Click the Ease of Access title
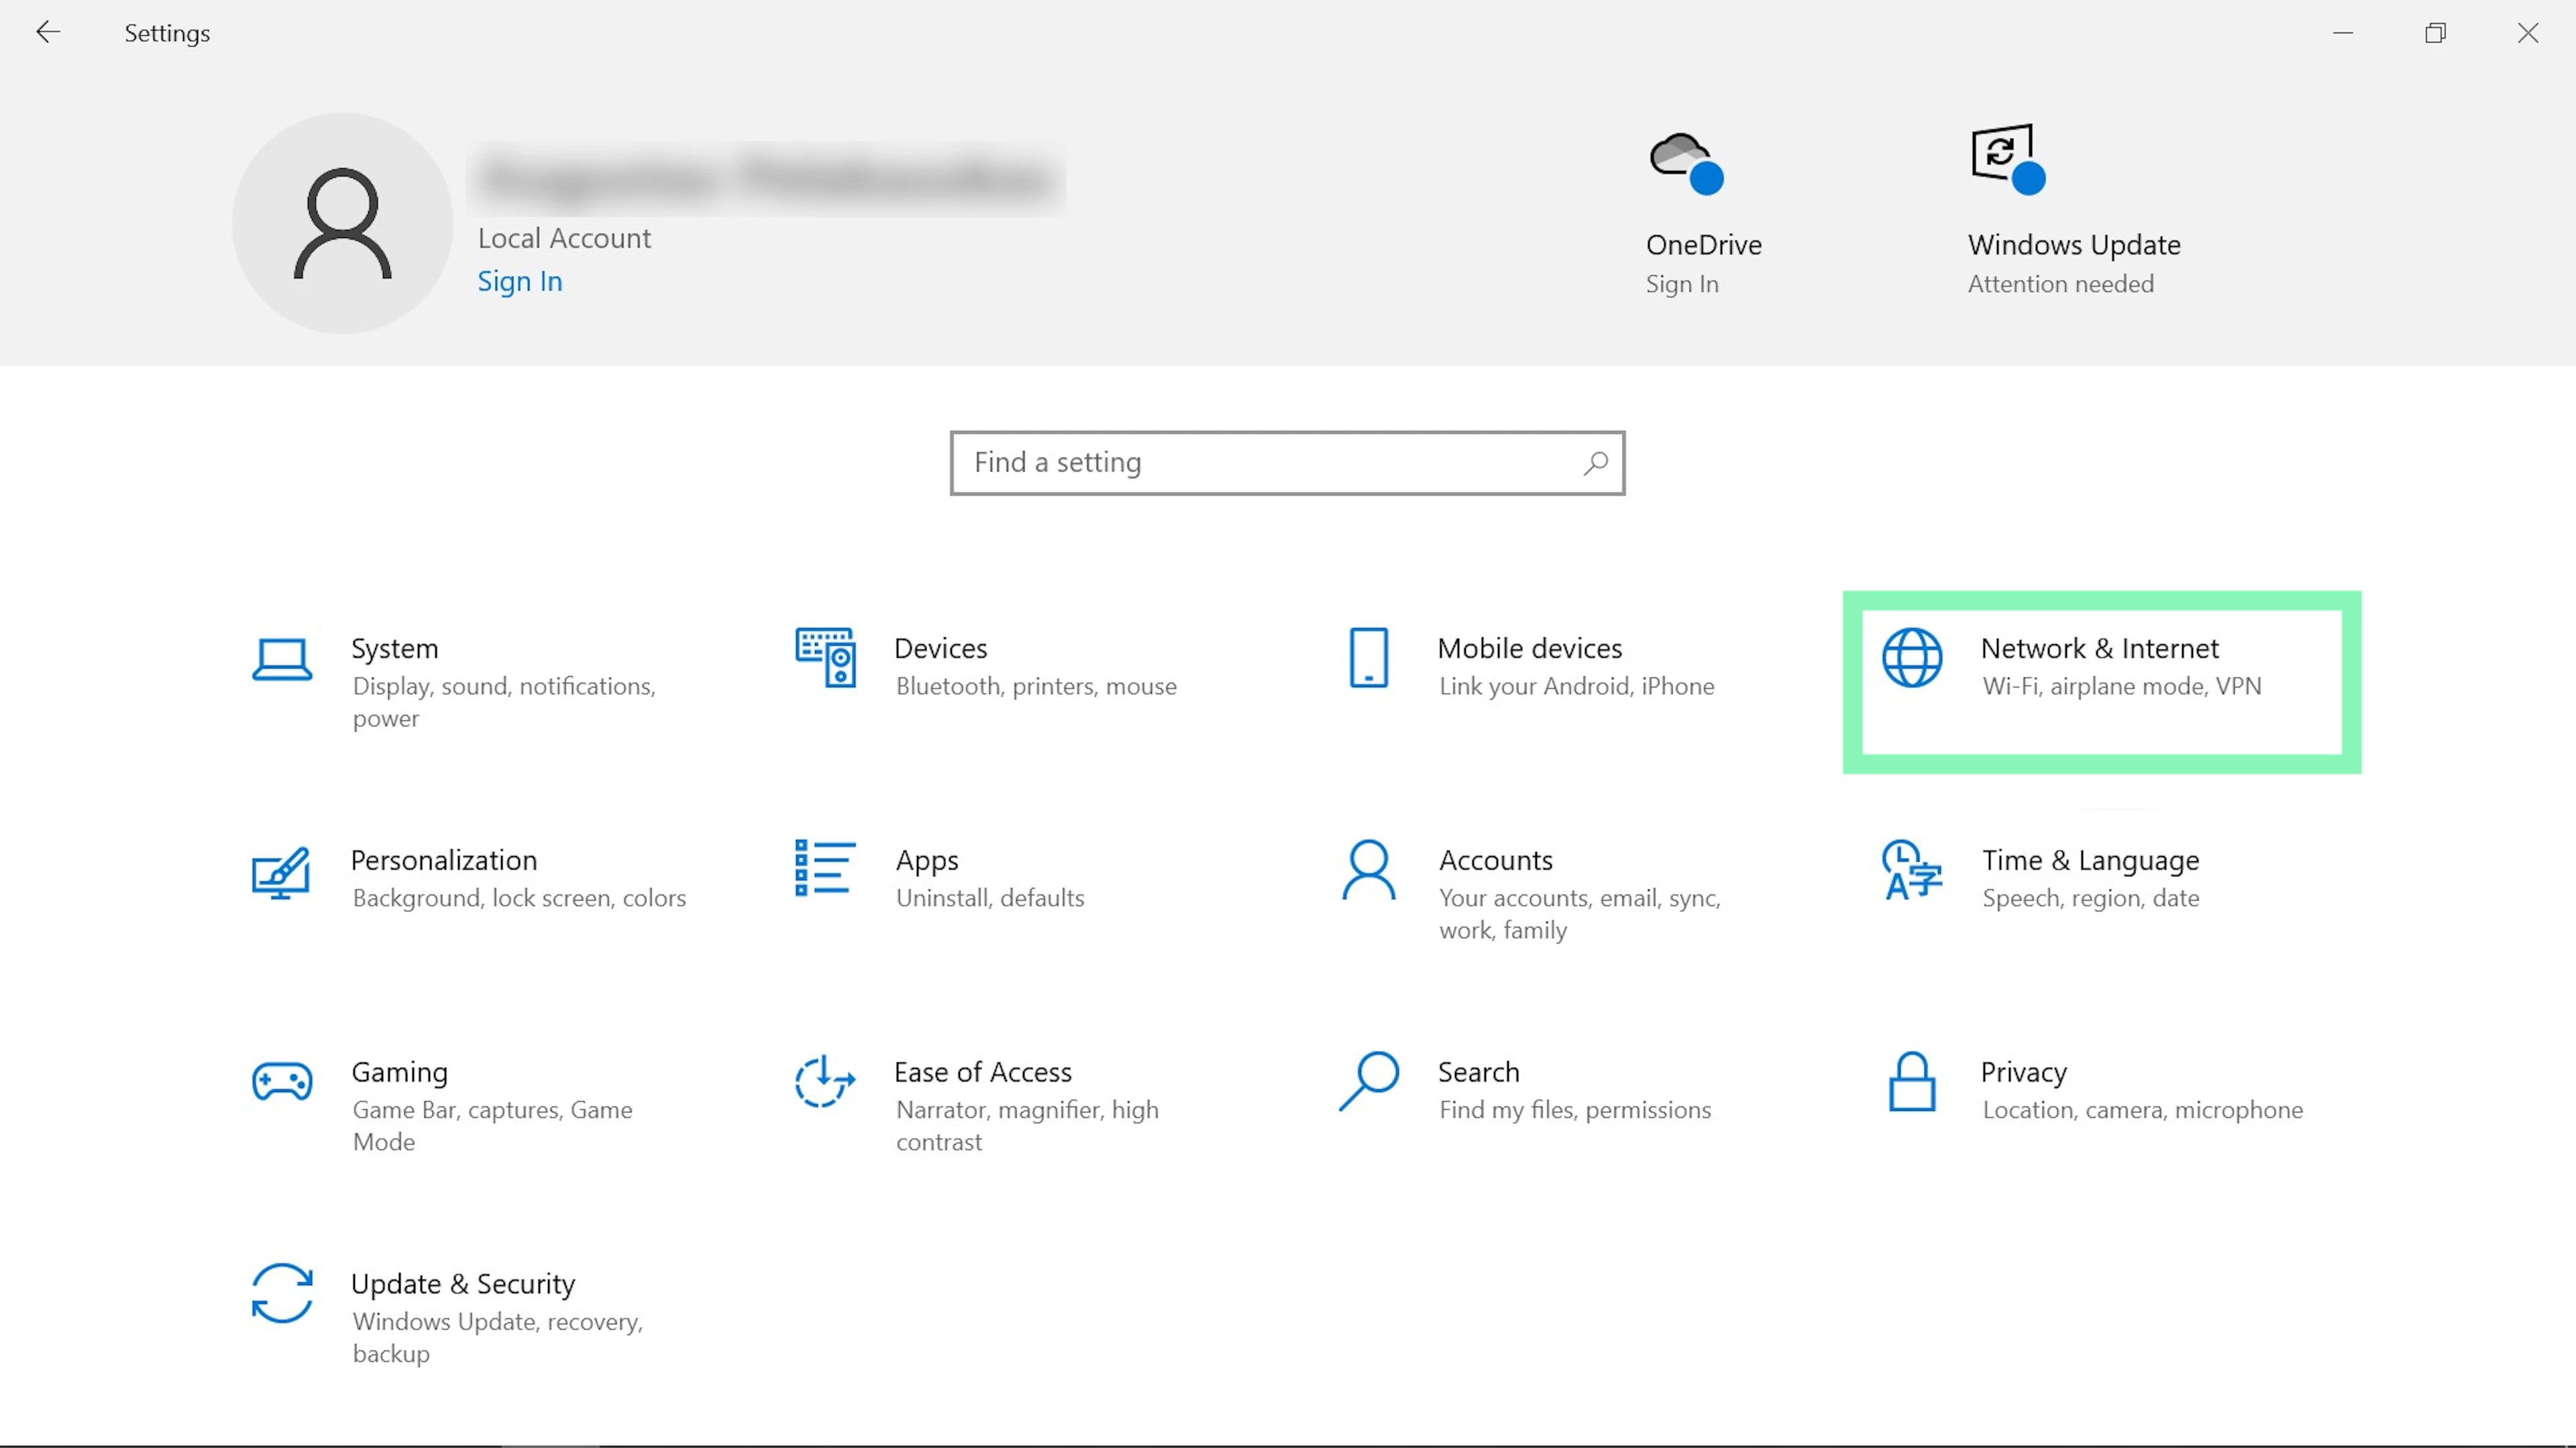 pos(983,1073)
